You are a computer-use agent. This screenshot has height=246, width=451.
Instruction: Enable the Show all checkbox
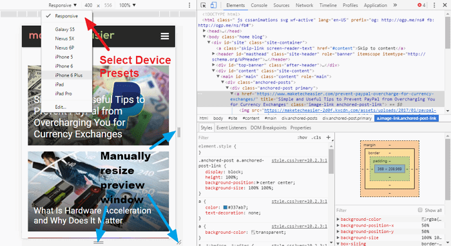click(420, 210)
